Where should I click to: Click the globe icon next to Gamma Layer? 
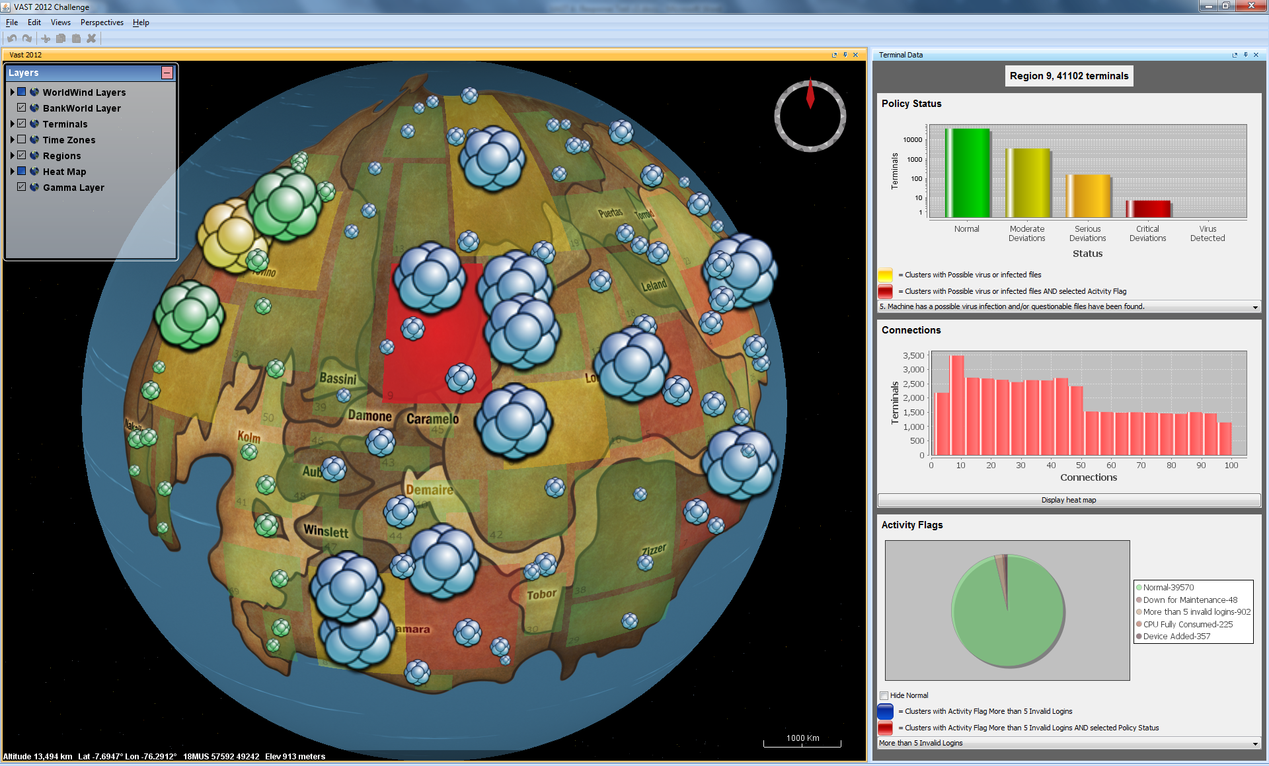pos(34,187)
